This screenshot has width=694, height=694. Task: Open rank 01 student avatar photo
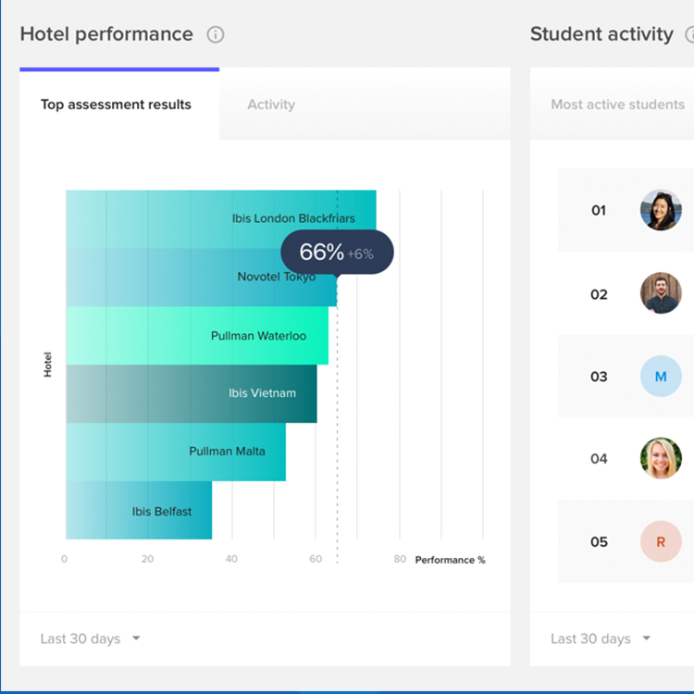click(x=661, y=210)
